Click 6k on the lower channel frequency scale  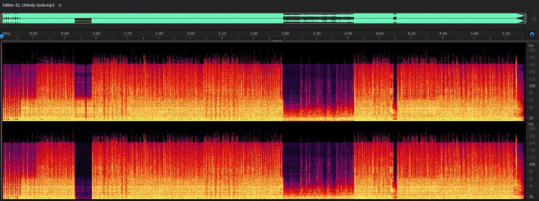pyautogui.click(x=532, y=179)
